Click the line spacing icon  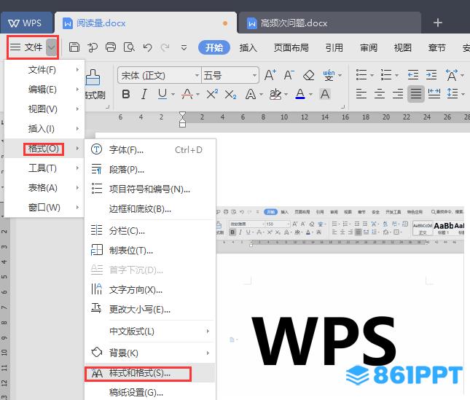pyautogui.click(x=453, y=94)
